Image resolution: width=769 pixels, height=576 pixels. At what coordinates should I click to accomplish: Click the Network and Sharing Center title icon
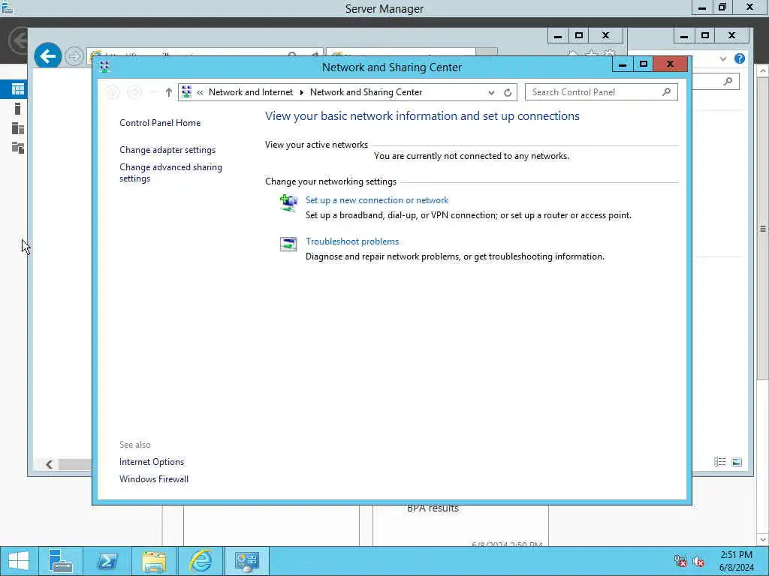tap(104, 67)
